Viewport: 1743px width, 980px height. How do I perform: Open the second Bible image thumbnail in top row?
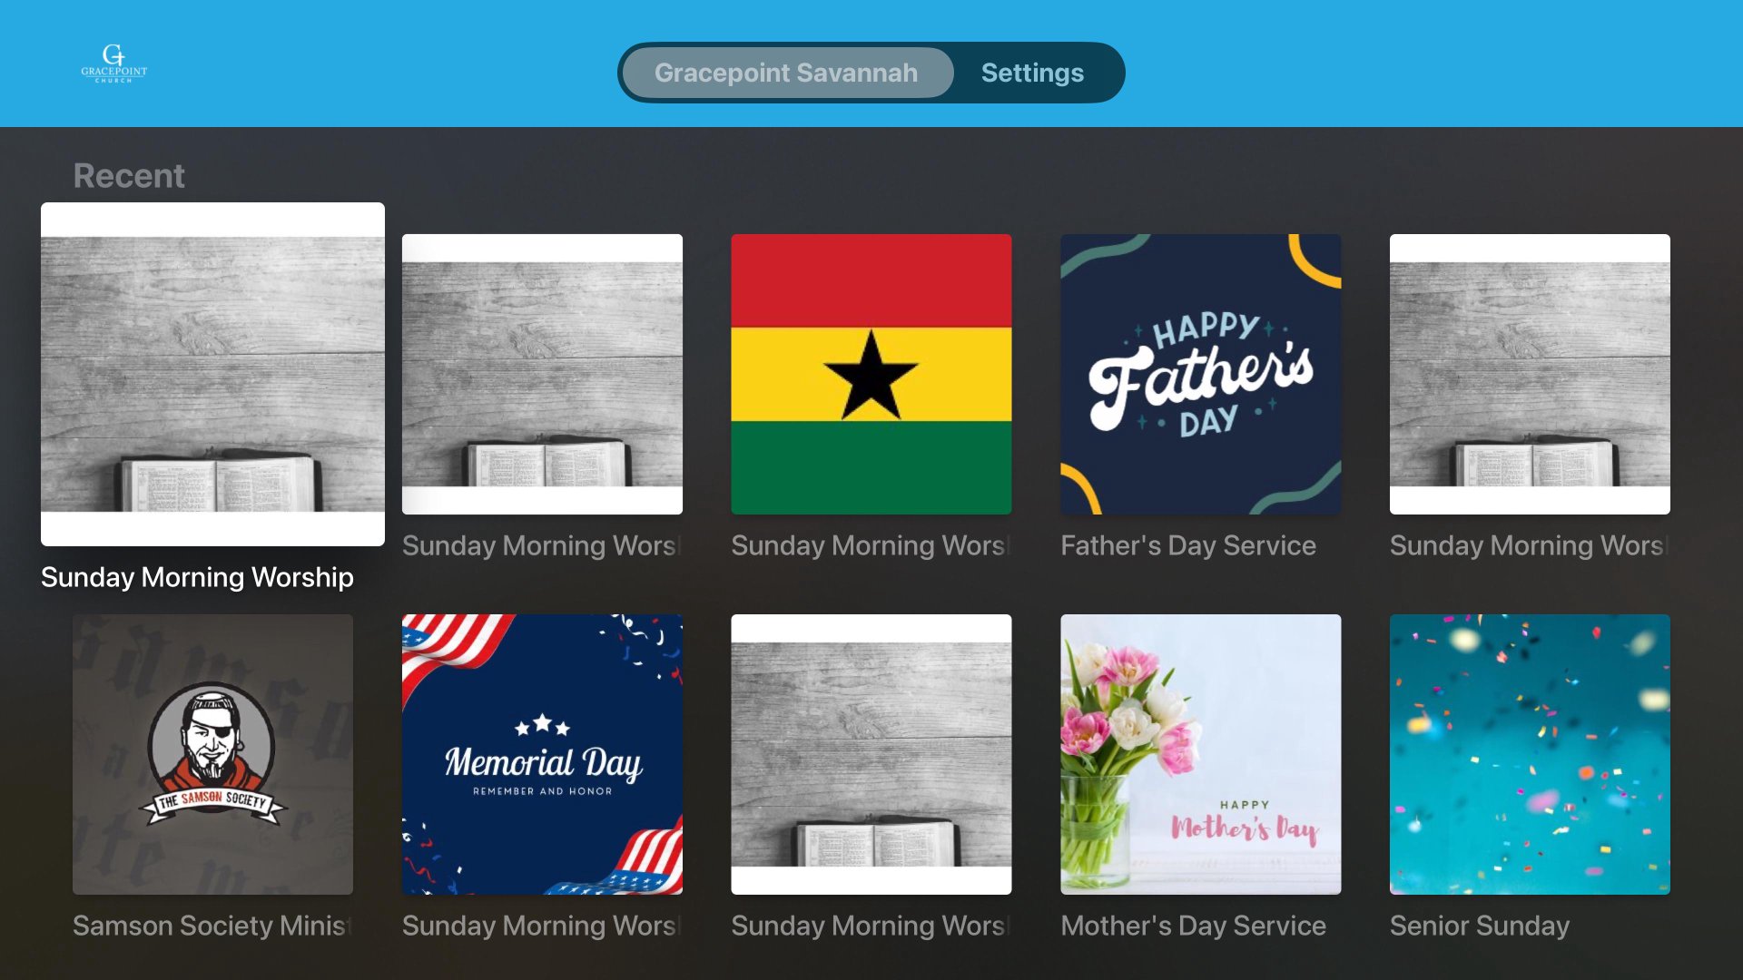pyautogui.click(x=542, y=374)
